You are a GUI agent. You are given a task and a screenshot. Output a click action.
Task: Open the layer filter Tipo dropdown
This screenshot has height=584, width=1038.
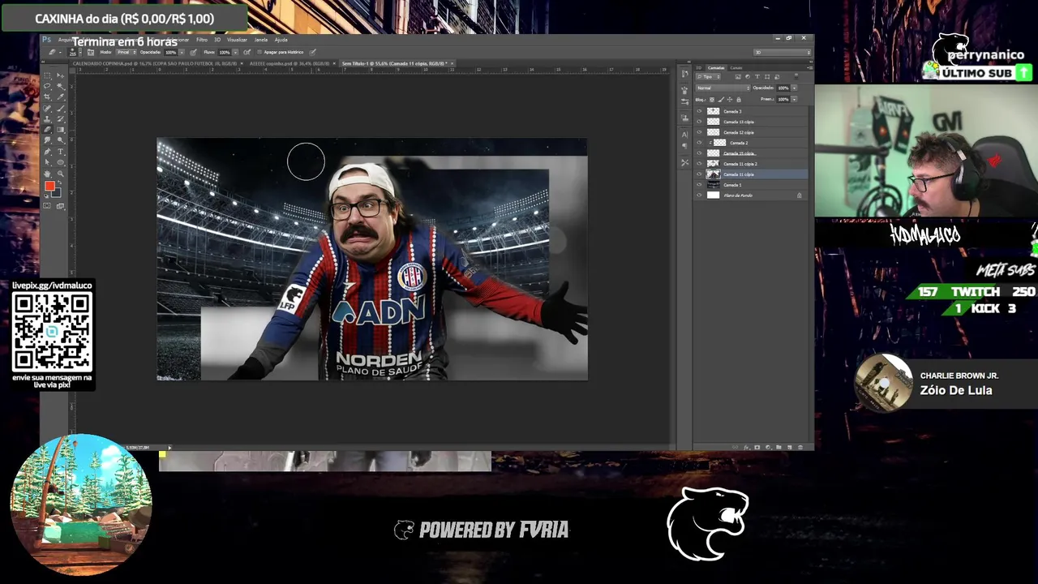pyautogui.click(x=708, y=77)
